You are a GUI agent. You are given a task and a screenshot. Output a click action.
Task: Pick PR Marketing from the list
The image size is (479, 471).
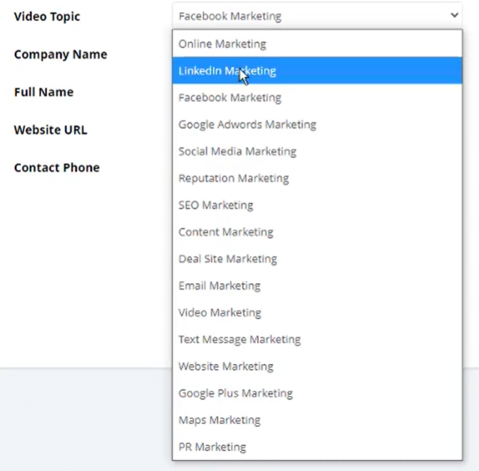tap(212, 447)
